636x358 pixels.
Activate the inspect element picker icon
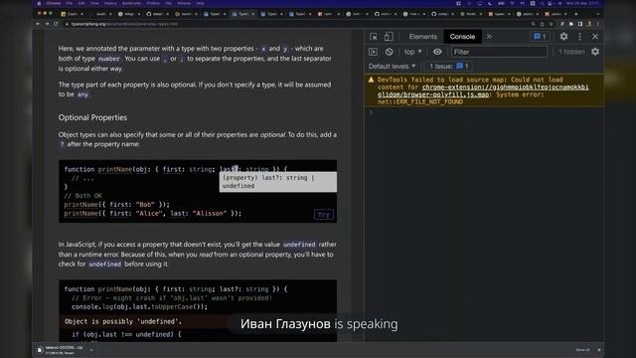[374, 37]
